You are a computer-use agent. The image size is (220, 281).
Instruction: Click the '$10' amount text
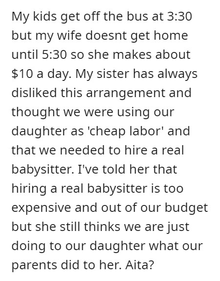[22, 74]
